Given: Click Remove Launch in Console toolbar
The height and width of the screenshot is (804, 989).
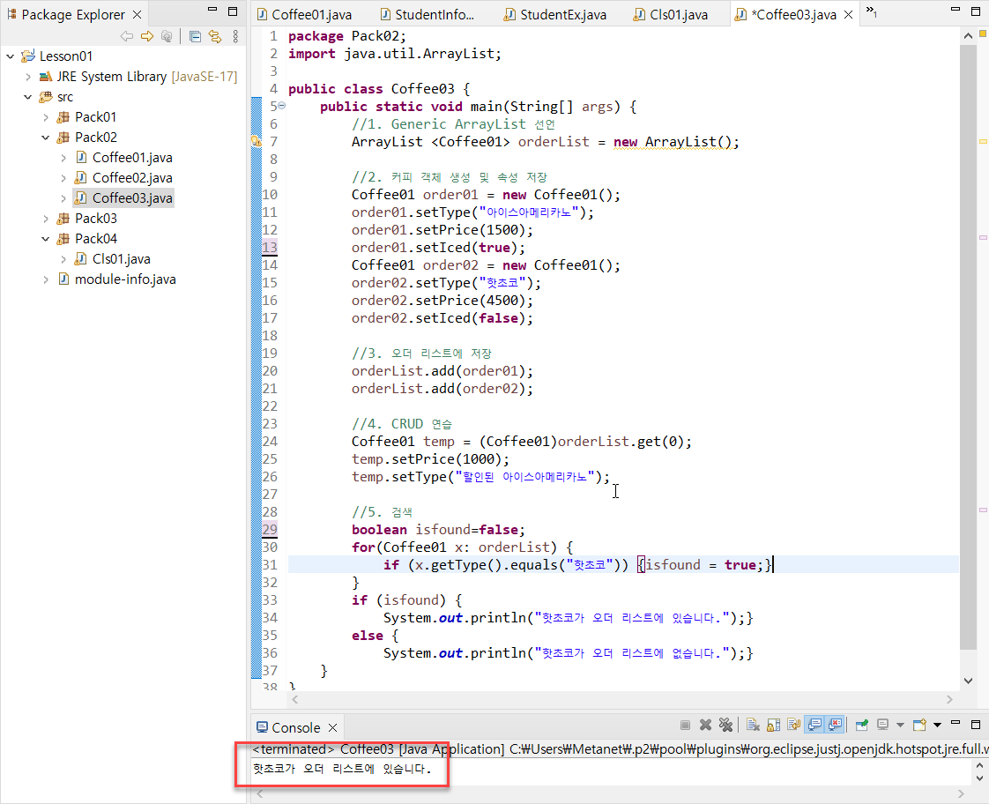Looking at the screenshot, I should [x=705, y=726].
